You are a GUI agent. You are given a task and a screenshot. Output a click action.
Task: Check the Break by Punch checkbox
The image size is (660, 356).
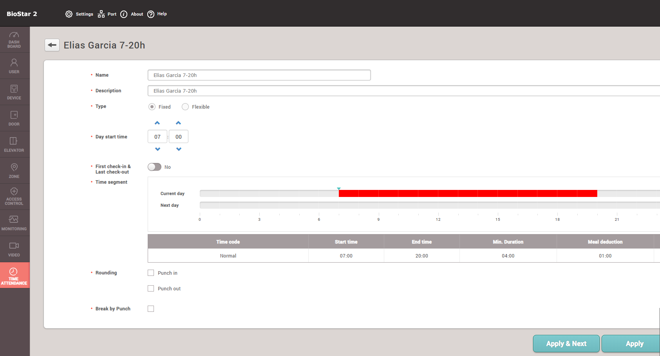[151, 309]
